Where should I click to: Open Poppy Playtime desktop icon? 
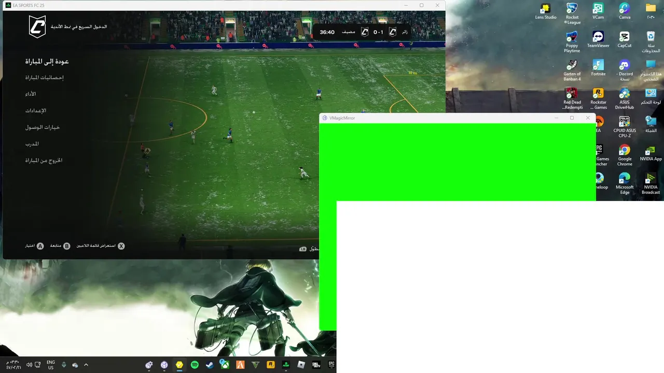click(572, 42)
